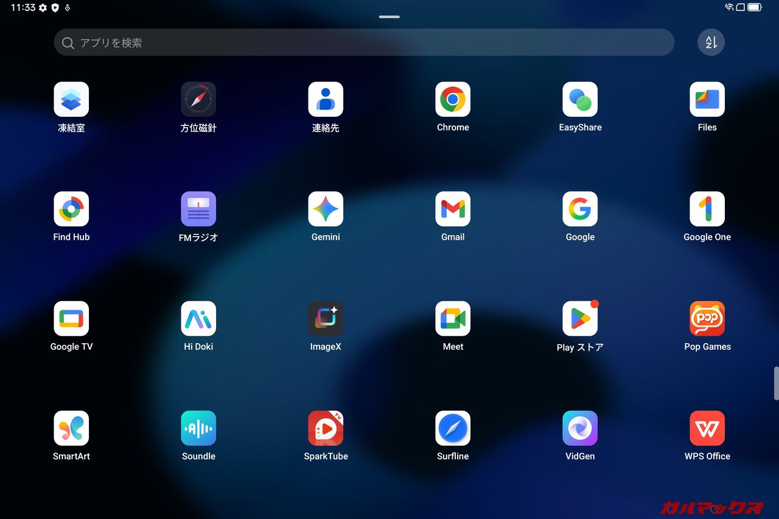This screenshot has height=519, width=779.
Task: Open the Find Hub app
Action: (x=71, y=209)
